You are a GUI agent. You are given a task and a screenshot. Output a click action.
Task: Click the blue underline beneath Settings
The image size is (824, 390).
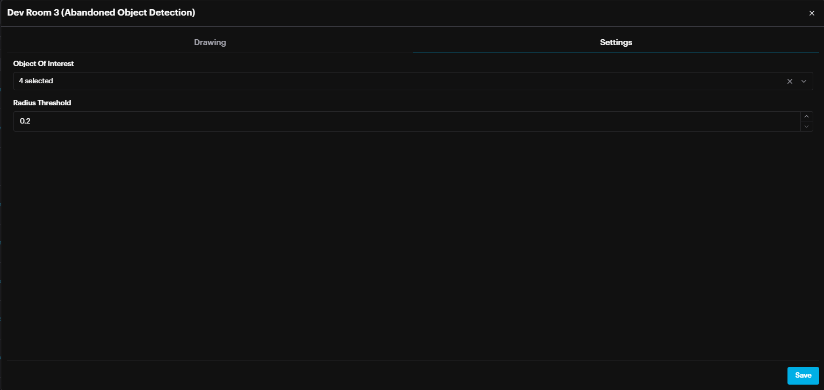click(616, 53)
